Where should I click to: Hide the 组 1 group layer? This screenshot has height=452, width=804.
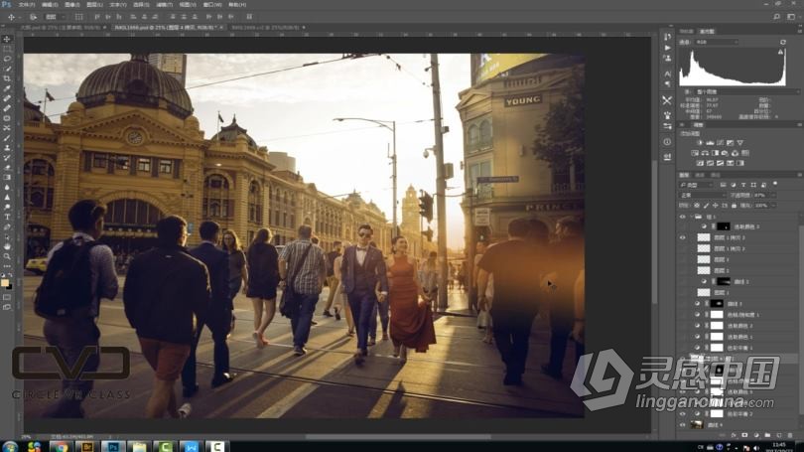click(683, 217)
